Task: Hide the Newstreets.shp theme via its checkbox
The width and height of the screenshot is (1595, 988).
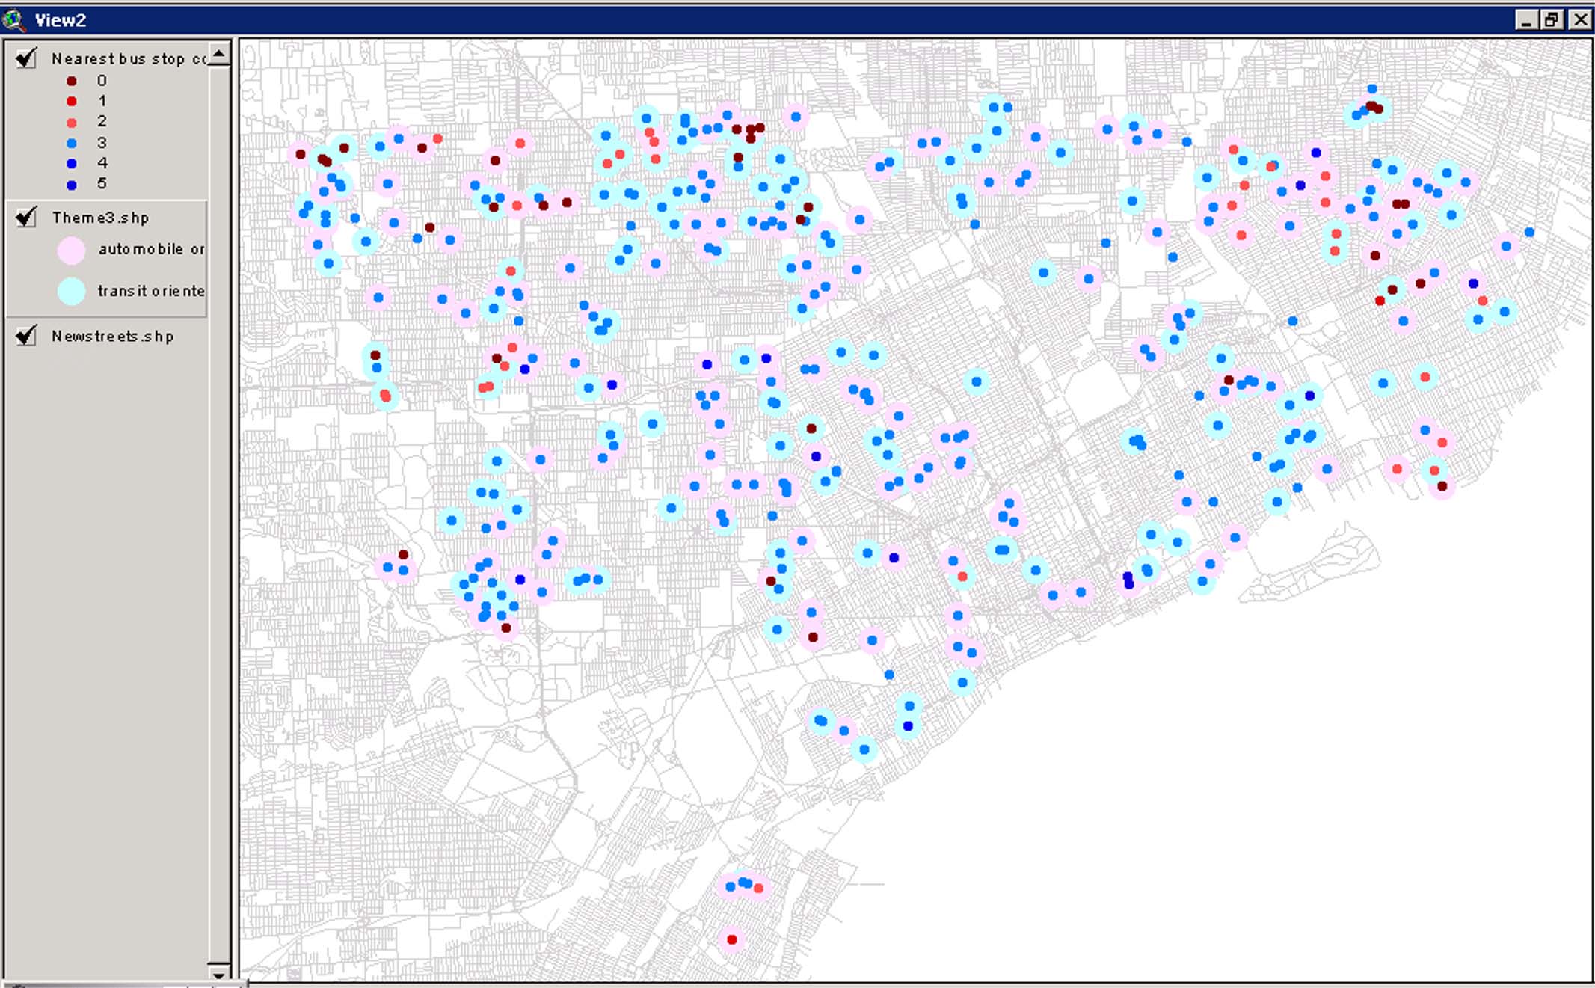Action: coord(26,335)
